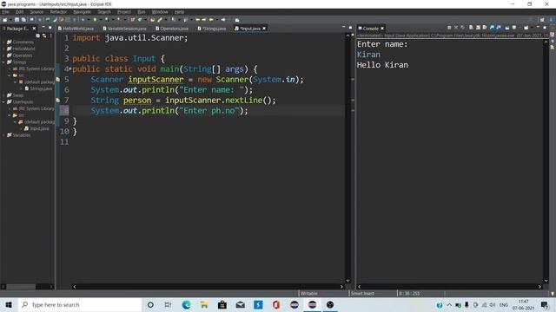Image resolution: width=556 pixels, height=312 pixels.
Task: Click the Clear Console icon
Action: tap(471, 28)
